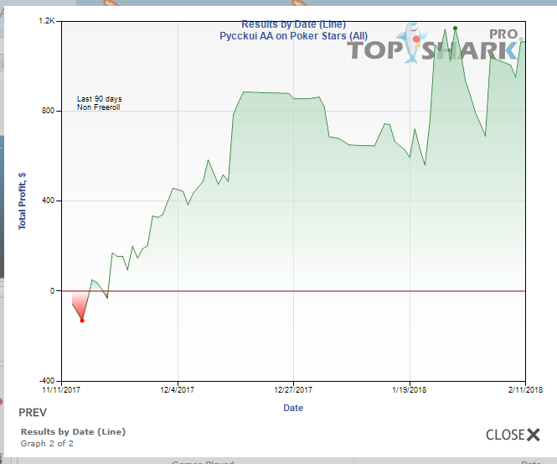The width and height of the screenshot is (557, 464).
Task: Click the -400 y-axis value
Action: pos(47,381)
